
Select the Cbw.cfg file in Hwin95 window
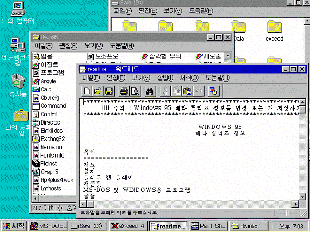coord(46,98)
